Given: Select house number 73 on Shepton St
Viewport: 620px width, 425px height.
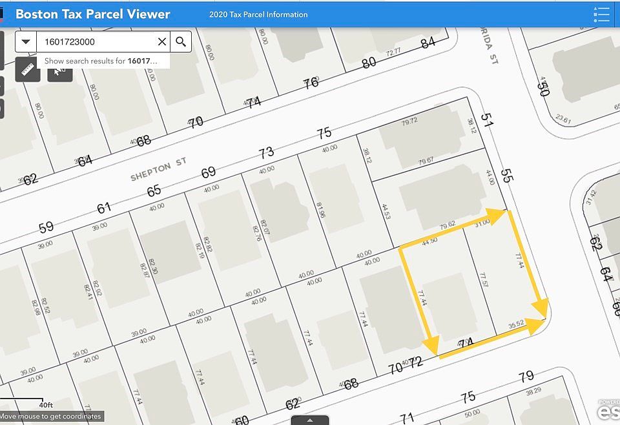Looking at the screenshot, I should (x=266, y=152).
